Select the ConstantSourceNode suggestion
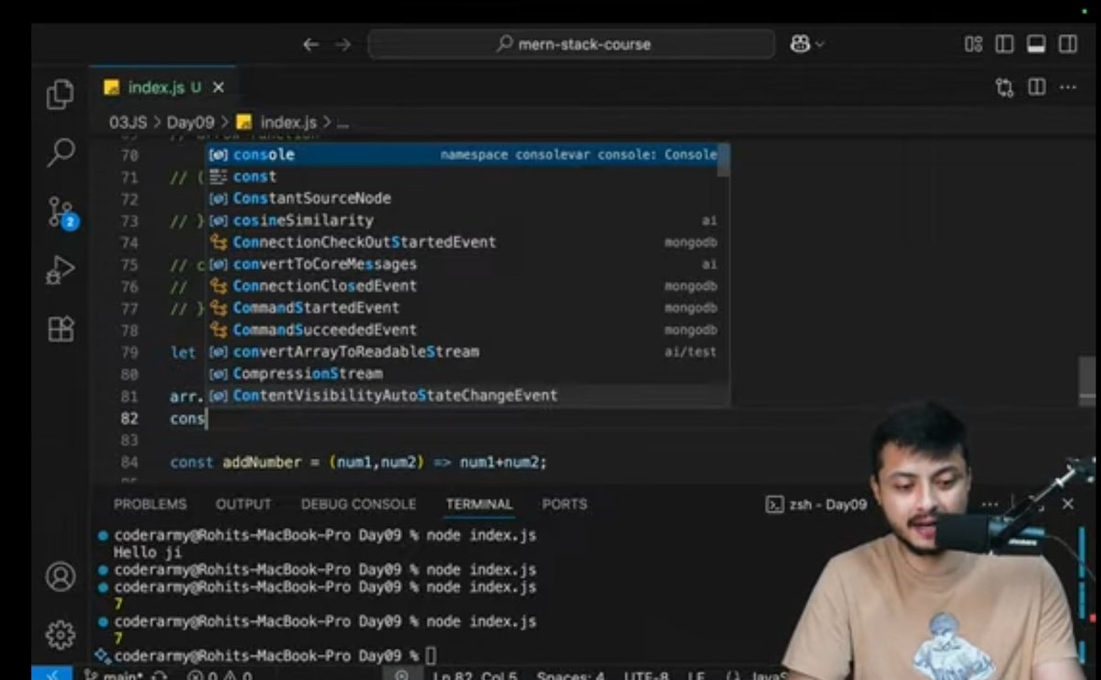The width and height of the screenshot is (1101, 680). pyautogui.click(x=464, y=198)
